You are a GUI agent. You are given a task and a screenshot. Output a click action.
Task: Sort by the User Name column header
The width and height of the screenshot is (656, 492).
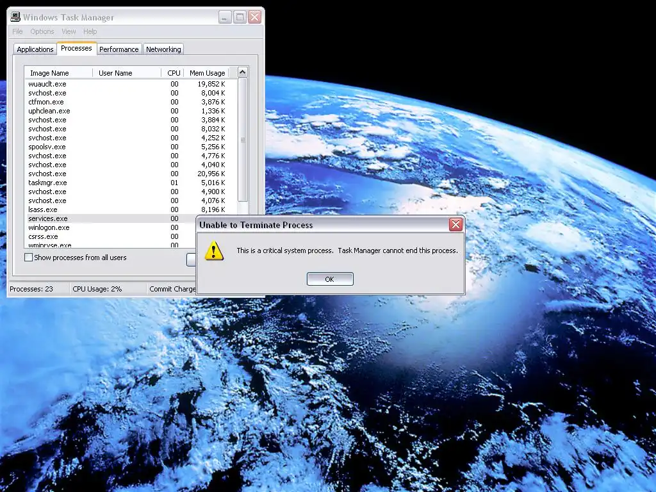[127, 73]
